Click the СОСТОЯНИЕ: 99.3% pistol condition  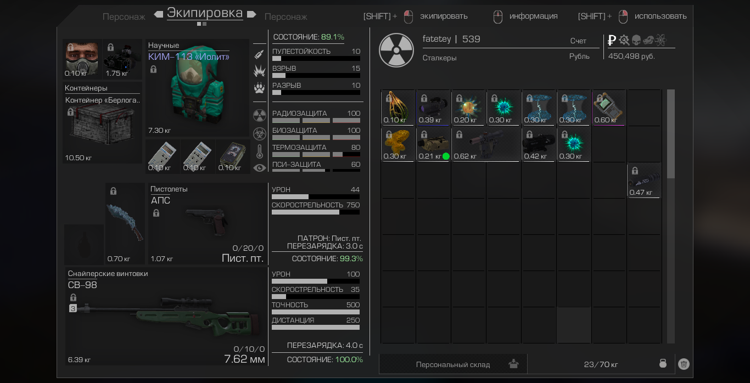327,258
